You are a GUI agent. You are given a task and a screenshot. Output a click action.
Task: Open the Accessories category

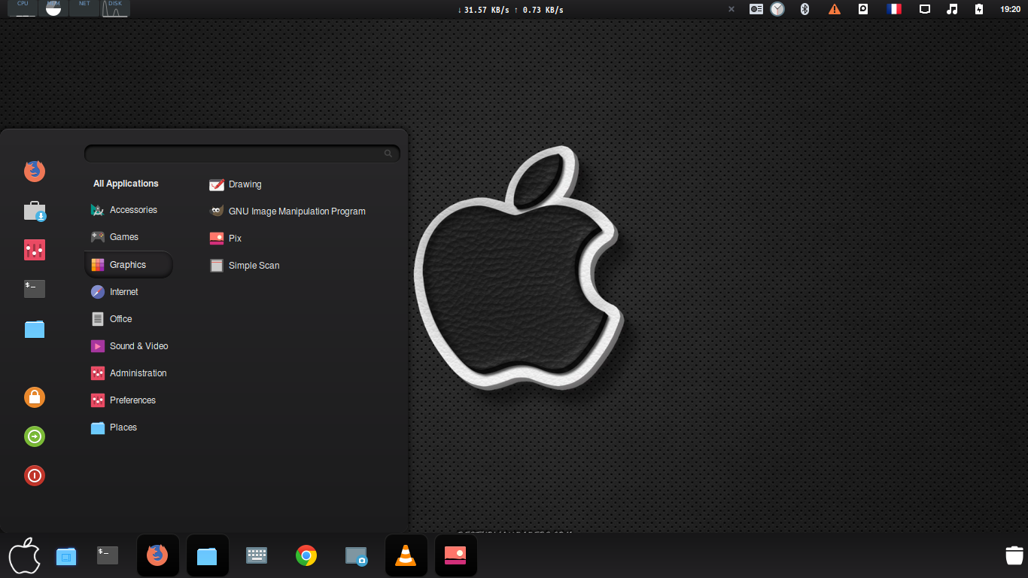tap(128, 210)
